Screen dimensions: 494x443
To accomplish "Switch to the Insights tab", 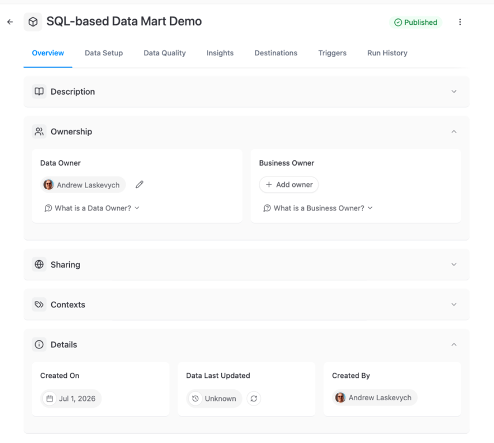I will [220, 53].
